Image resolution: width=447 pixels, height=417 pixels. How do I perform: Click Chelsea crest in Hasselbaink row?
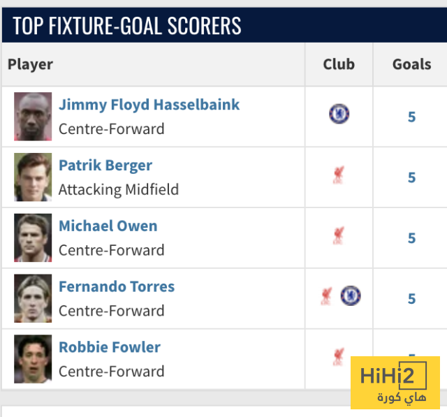[x=339, y=114]
